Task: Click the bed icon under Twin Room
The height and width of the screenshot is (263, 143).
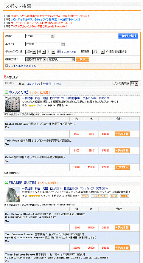Action: [x=7, y=144]
